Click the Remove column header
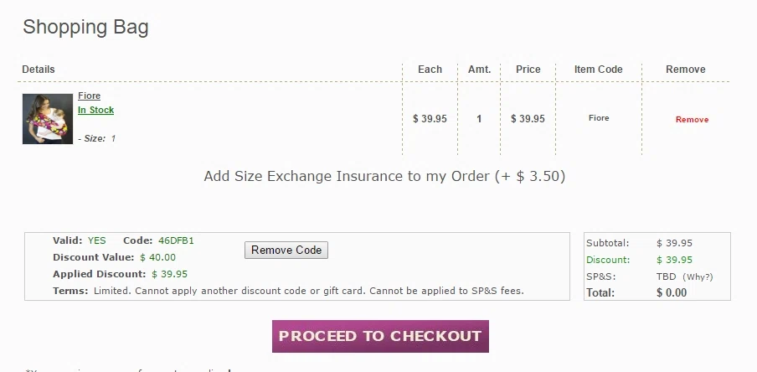The height and width of the screenshot is (372, 757). click(686, 69)
